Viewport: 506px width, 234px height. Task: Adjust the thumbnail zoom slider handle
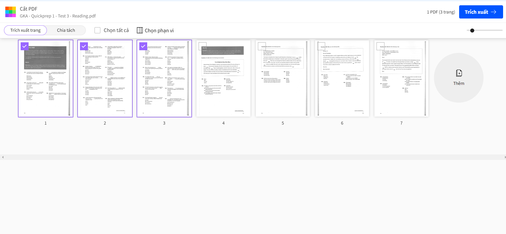point(472,30)
